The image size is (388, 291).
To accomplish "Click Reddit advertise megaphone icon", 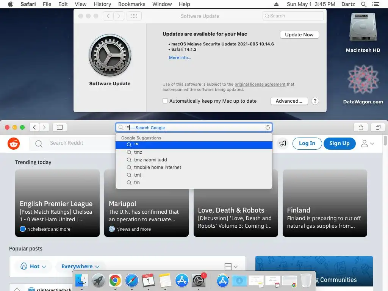I will pyautogui.click(x=283, y=144).
